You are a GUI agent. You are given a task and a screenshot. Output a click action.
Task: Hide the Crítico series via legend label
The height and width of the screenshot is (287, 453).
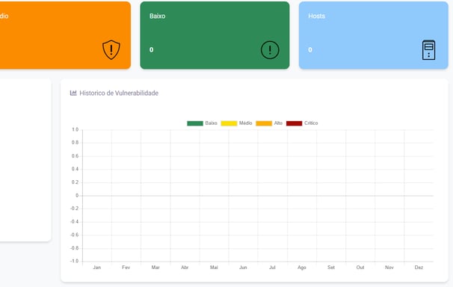(311, 123)
